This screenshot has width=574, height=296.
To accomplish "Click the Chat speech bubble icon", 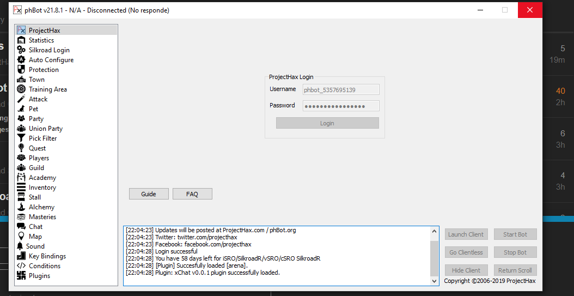I will pyautogui.click(x=21, y=227).
